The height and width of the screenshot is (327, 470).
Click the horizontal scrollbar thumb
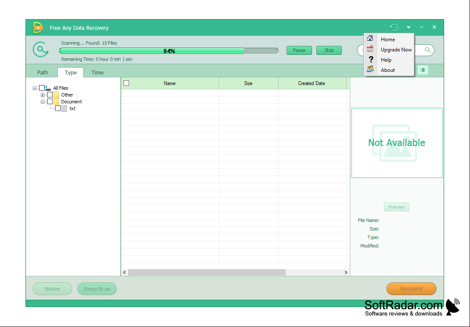pyautogui.click(x=207, y=272)
